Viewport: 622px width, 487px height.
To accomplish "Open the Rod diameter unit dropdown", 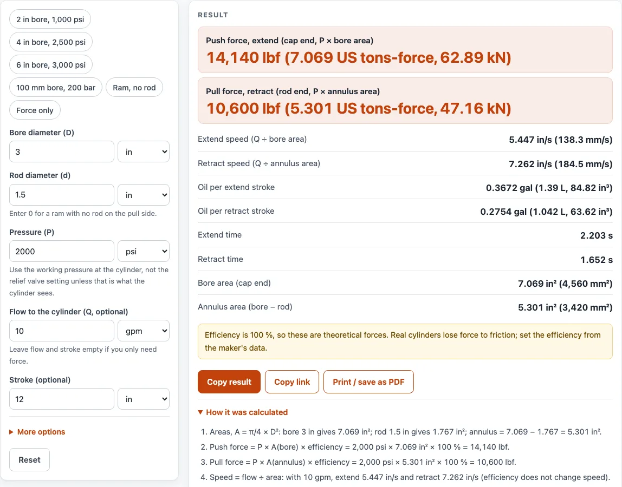I will coord(144,195).
